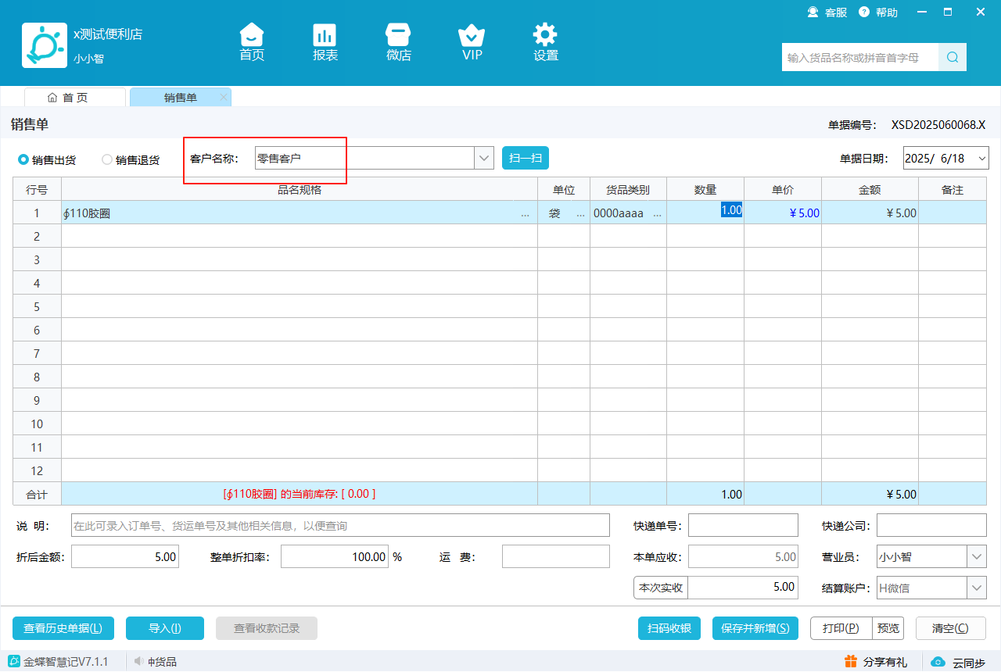The width and height of the screenshot is (1001, 672).
Task: Click quantity cell 1.00 in row 1
Action: [x=705, y=213]
